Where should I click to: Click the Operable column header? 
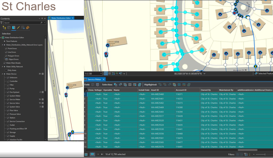click(108, 90)
